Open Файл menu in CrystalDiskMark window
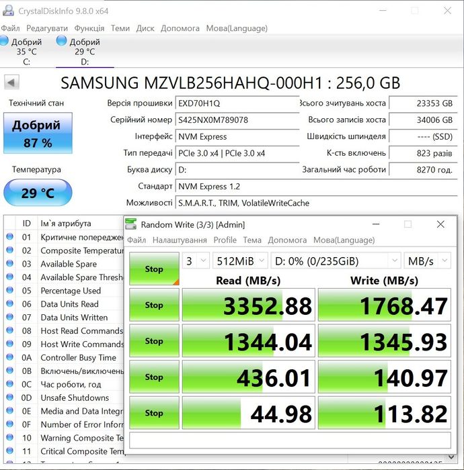This screenshot has width=464, height=470. click(x=137, y=240)
